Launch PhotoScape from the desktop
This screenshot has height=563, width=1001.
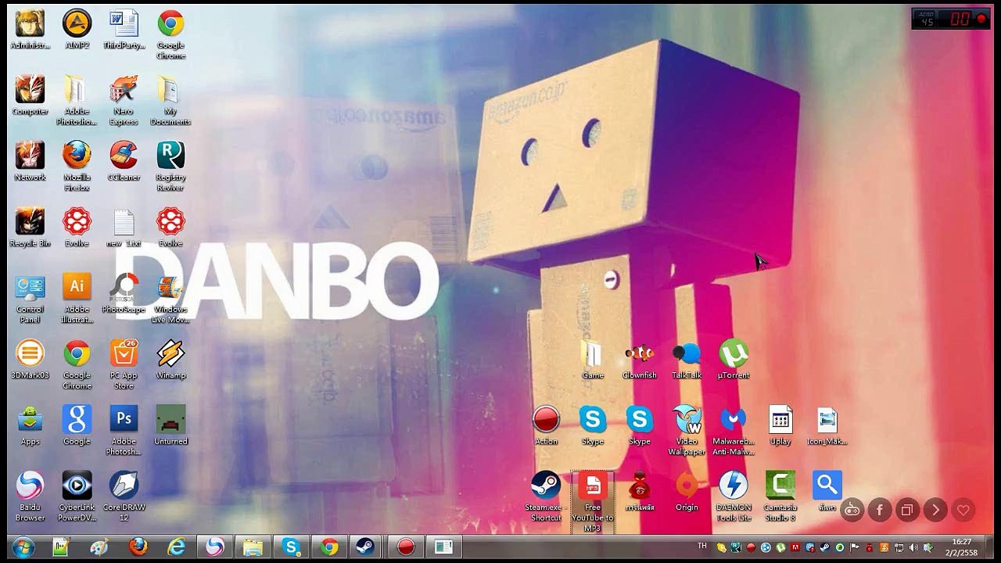pos(124,293)
